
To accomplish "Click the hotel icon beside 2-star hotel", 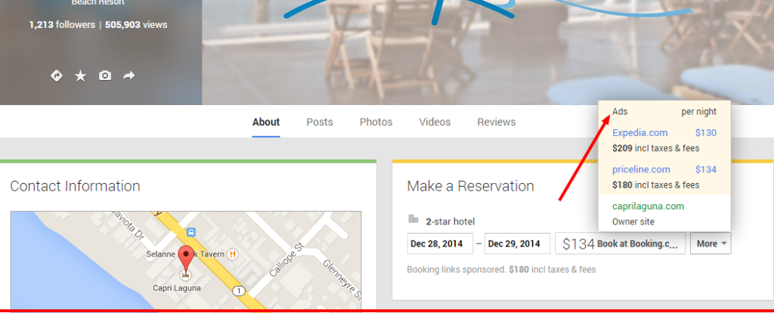I will tap(413, 220).
